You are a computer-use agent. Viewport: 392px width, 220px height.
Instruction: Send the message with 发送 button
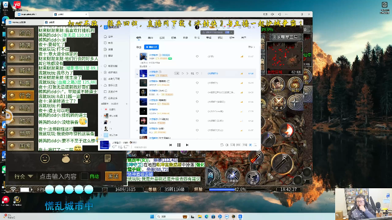113,176
